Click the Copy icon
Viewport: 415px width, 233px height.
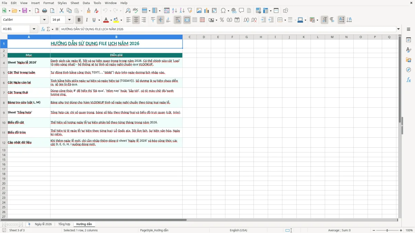point(69,10)
